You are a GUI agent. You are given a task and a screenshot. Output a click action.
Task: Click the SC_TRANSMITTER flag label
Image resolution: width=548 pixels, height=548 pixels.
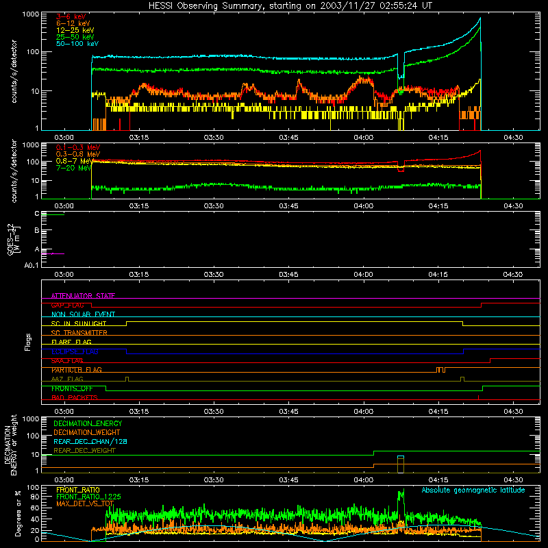click(x=79, y=333)
